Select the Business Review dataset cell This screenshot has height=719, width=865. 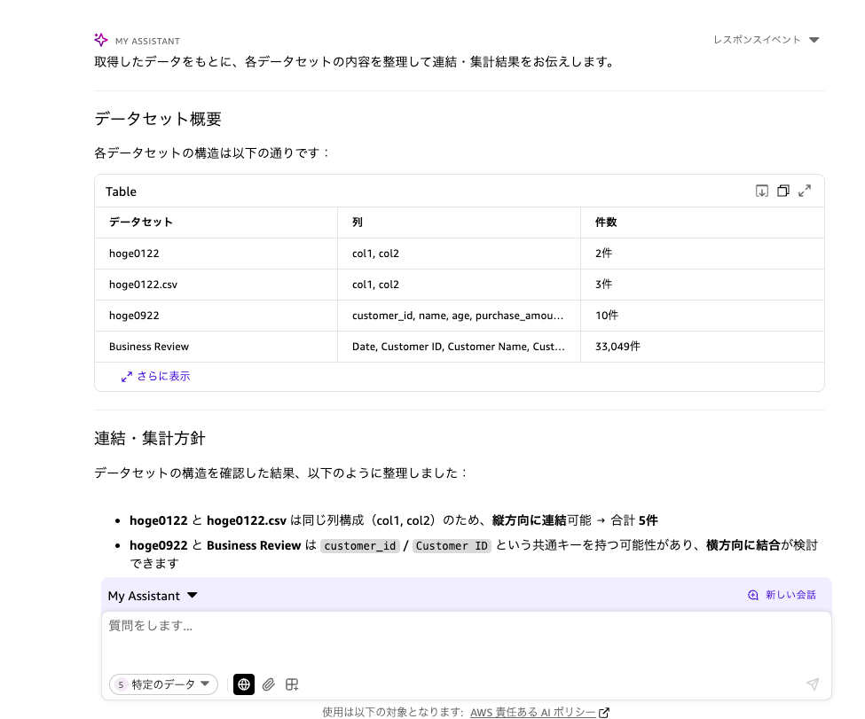tap(216, 347)
